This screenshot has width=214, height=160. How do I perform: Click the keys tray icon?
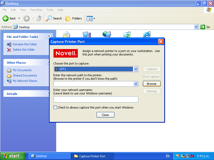point(178,156)
